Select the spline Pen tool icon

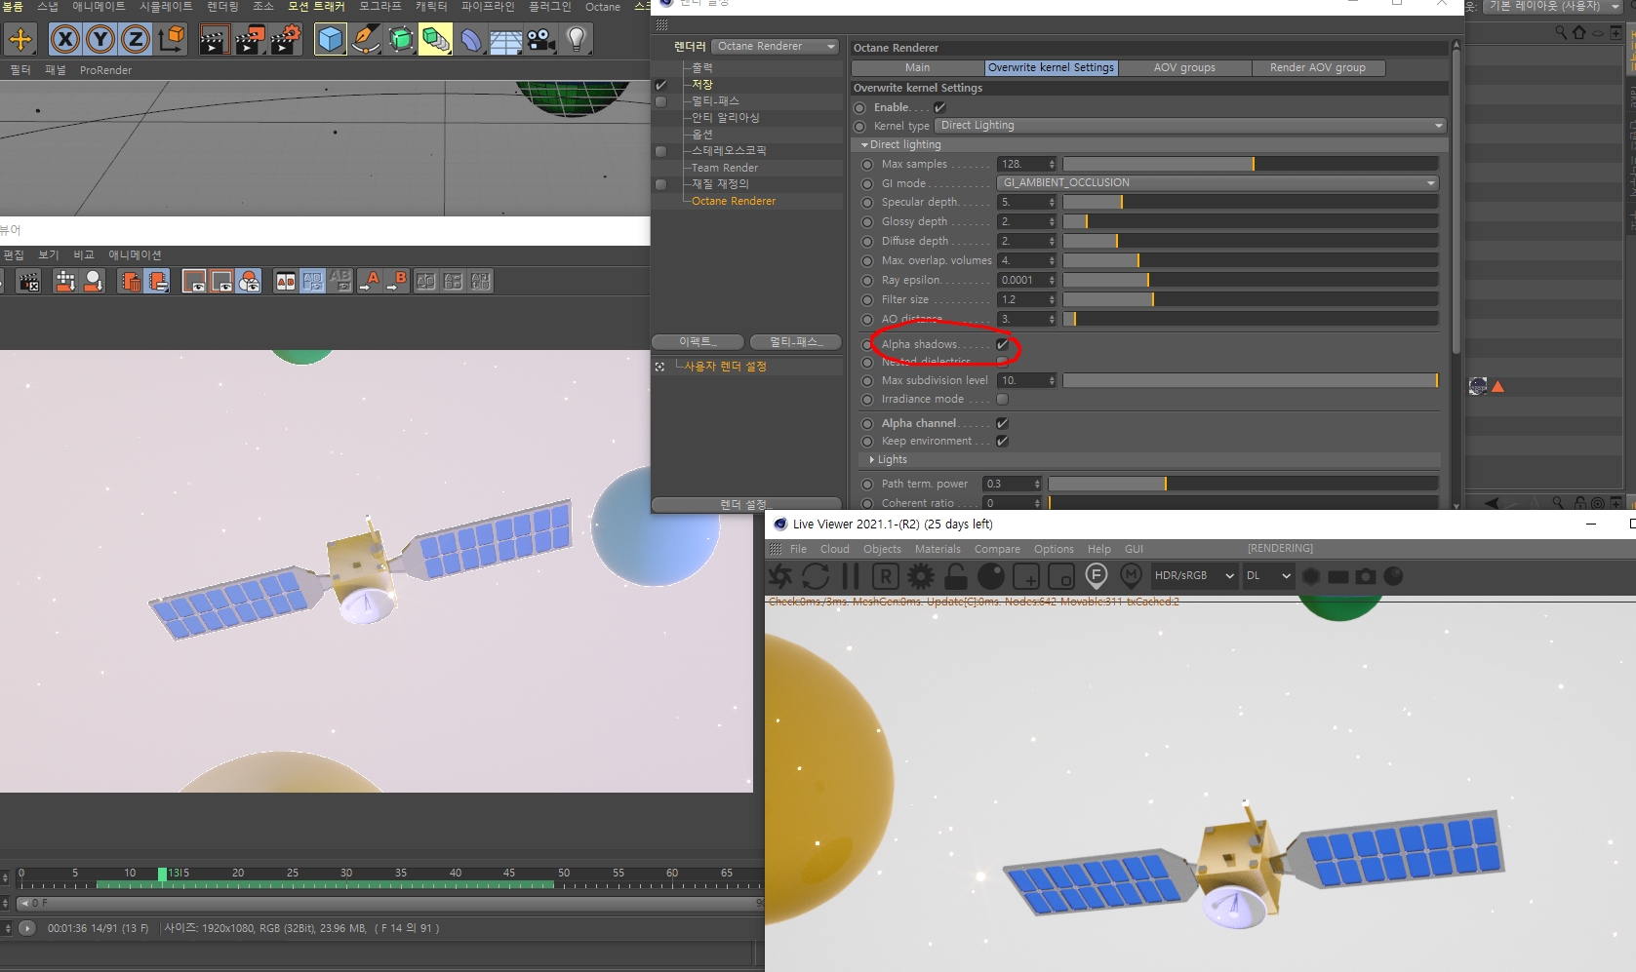[366, 39]
